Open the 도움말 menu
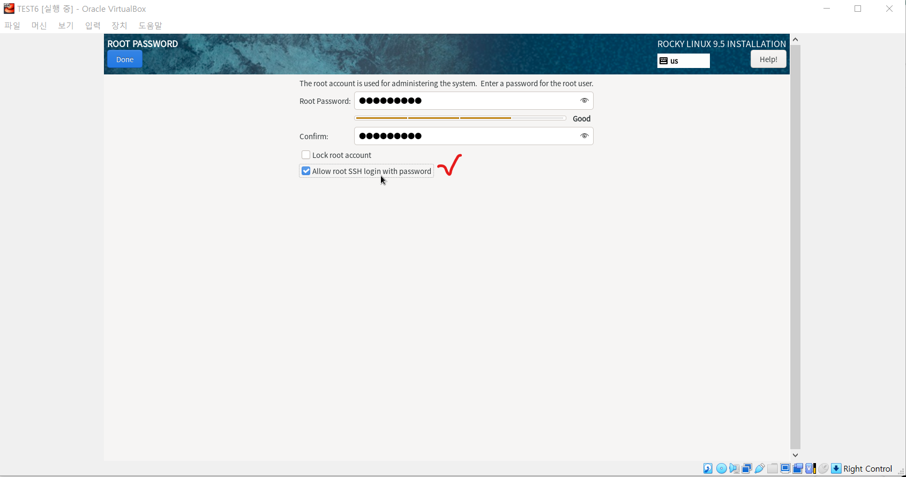The image size is (906, 477). point(151,26)
